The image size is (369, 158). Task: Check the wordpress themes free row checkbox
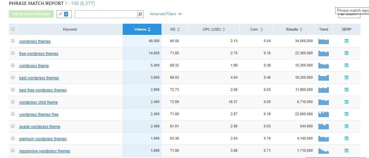pos(13,114)
